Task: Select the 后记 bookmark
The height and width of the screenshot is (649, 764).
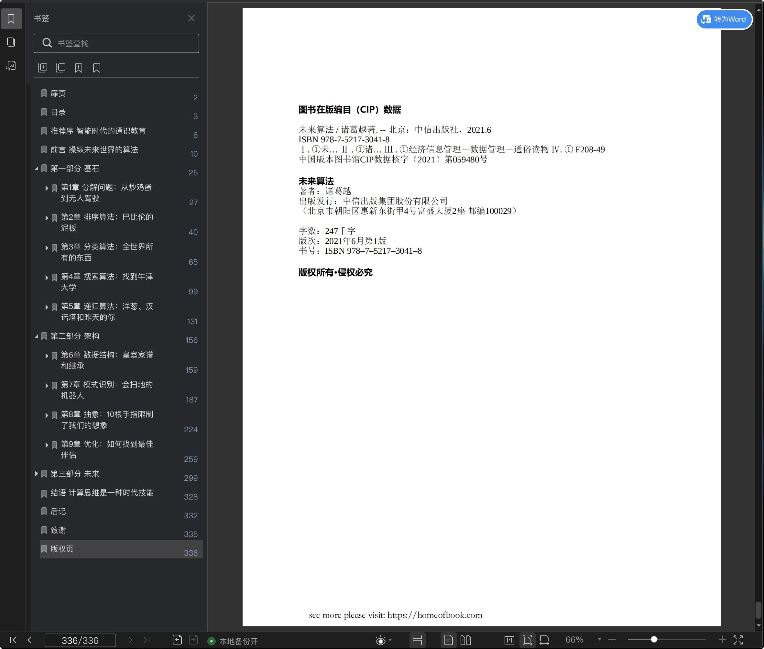Action: click(x=58, y=511)
